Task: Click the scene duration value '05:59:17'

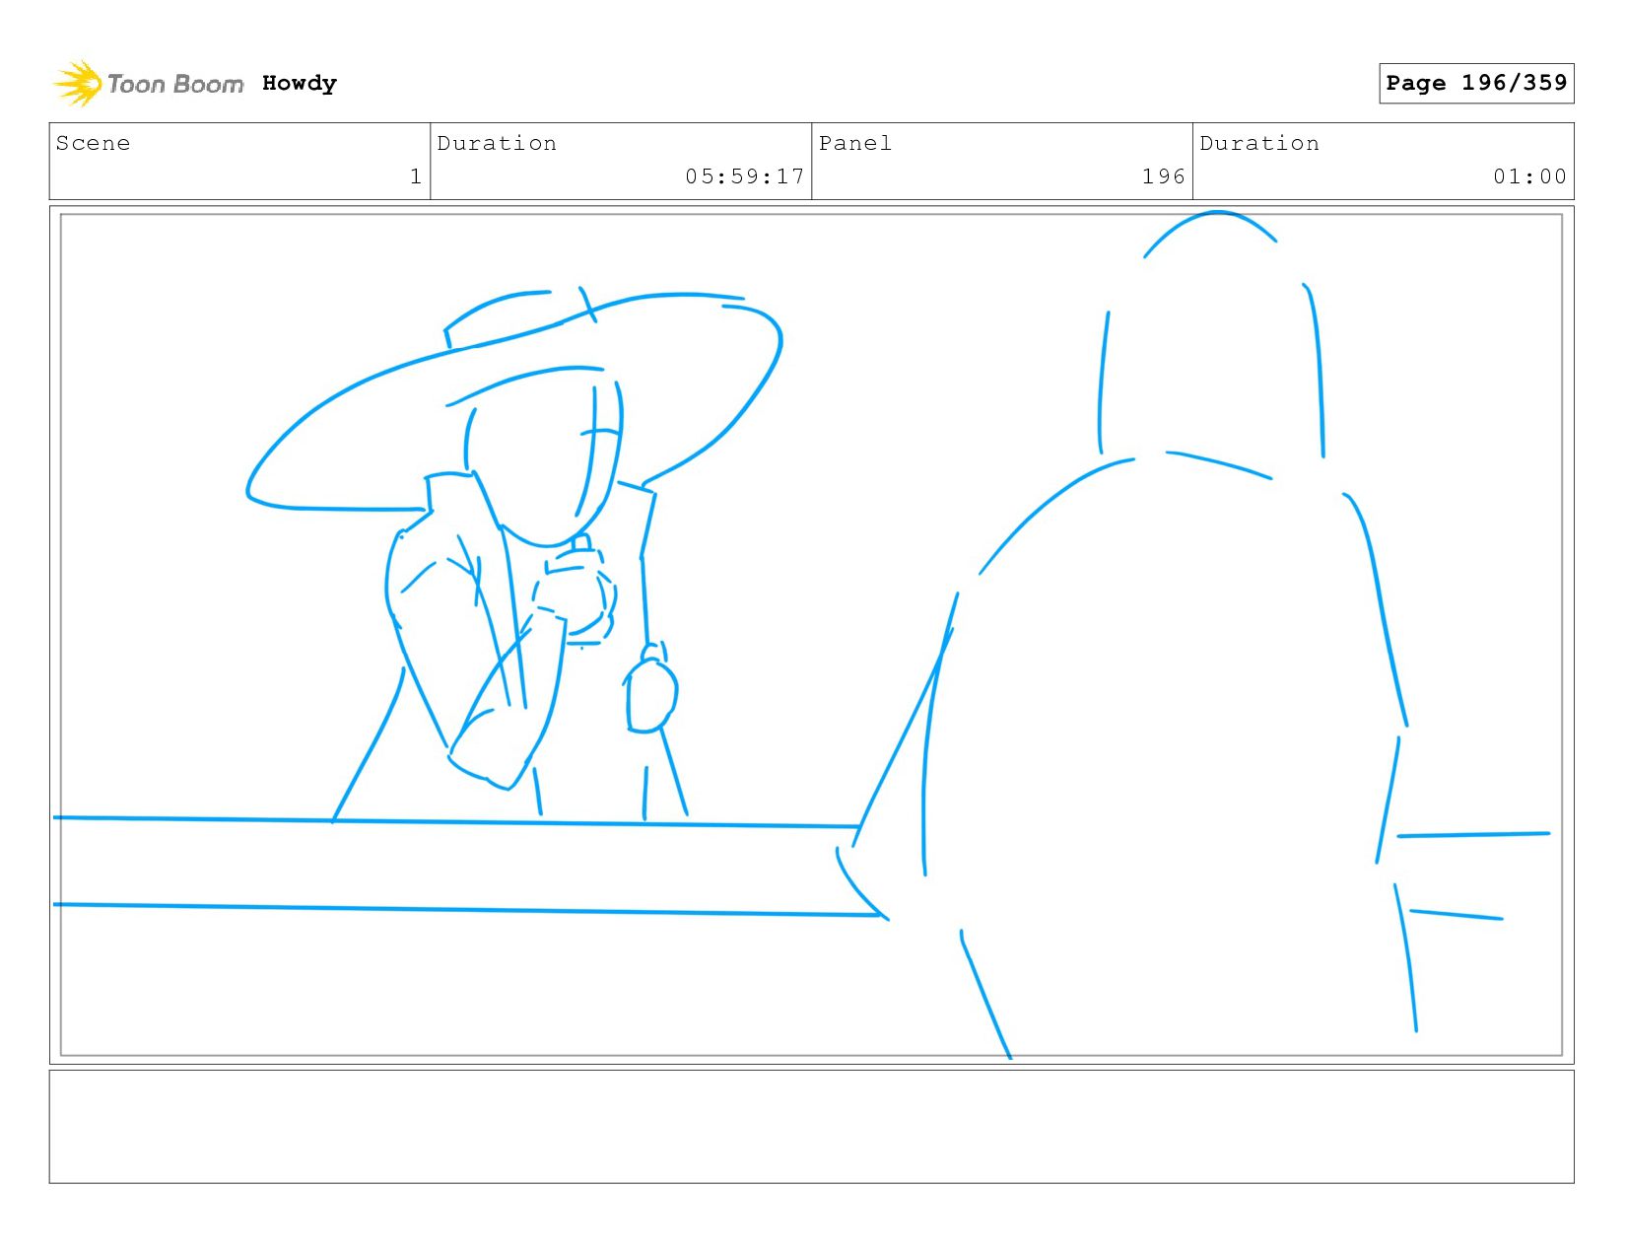Action: (745, 176)
